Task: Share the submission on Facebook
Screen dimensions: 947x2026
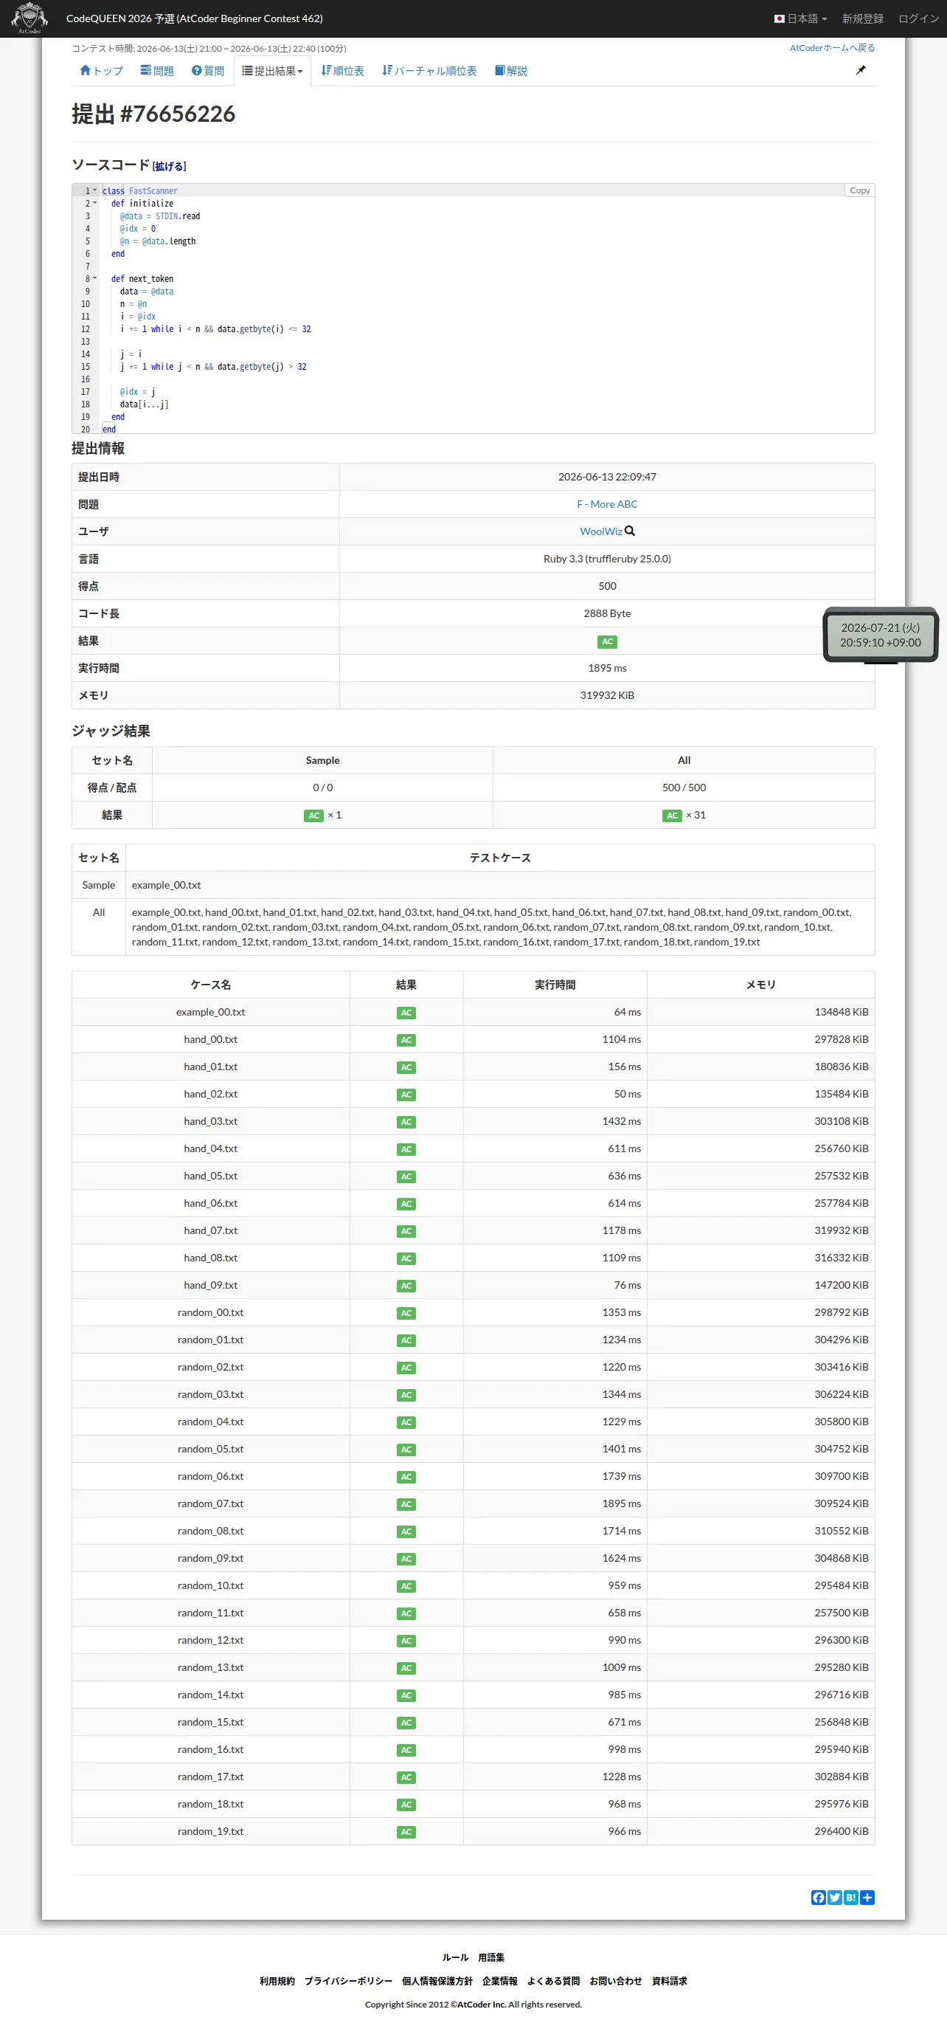Action: pyautogui.click(x=818, y=1897)
